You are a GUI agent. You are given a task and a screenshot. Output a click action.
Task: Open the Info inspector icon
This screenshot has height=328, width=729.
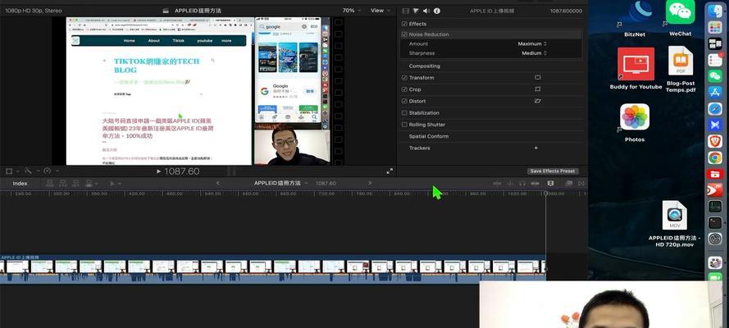pyautogui.click(x=436, y=11)
